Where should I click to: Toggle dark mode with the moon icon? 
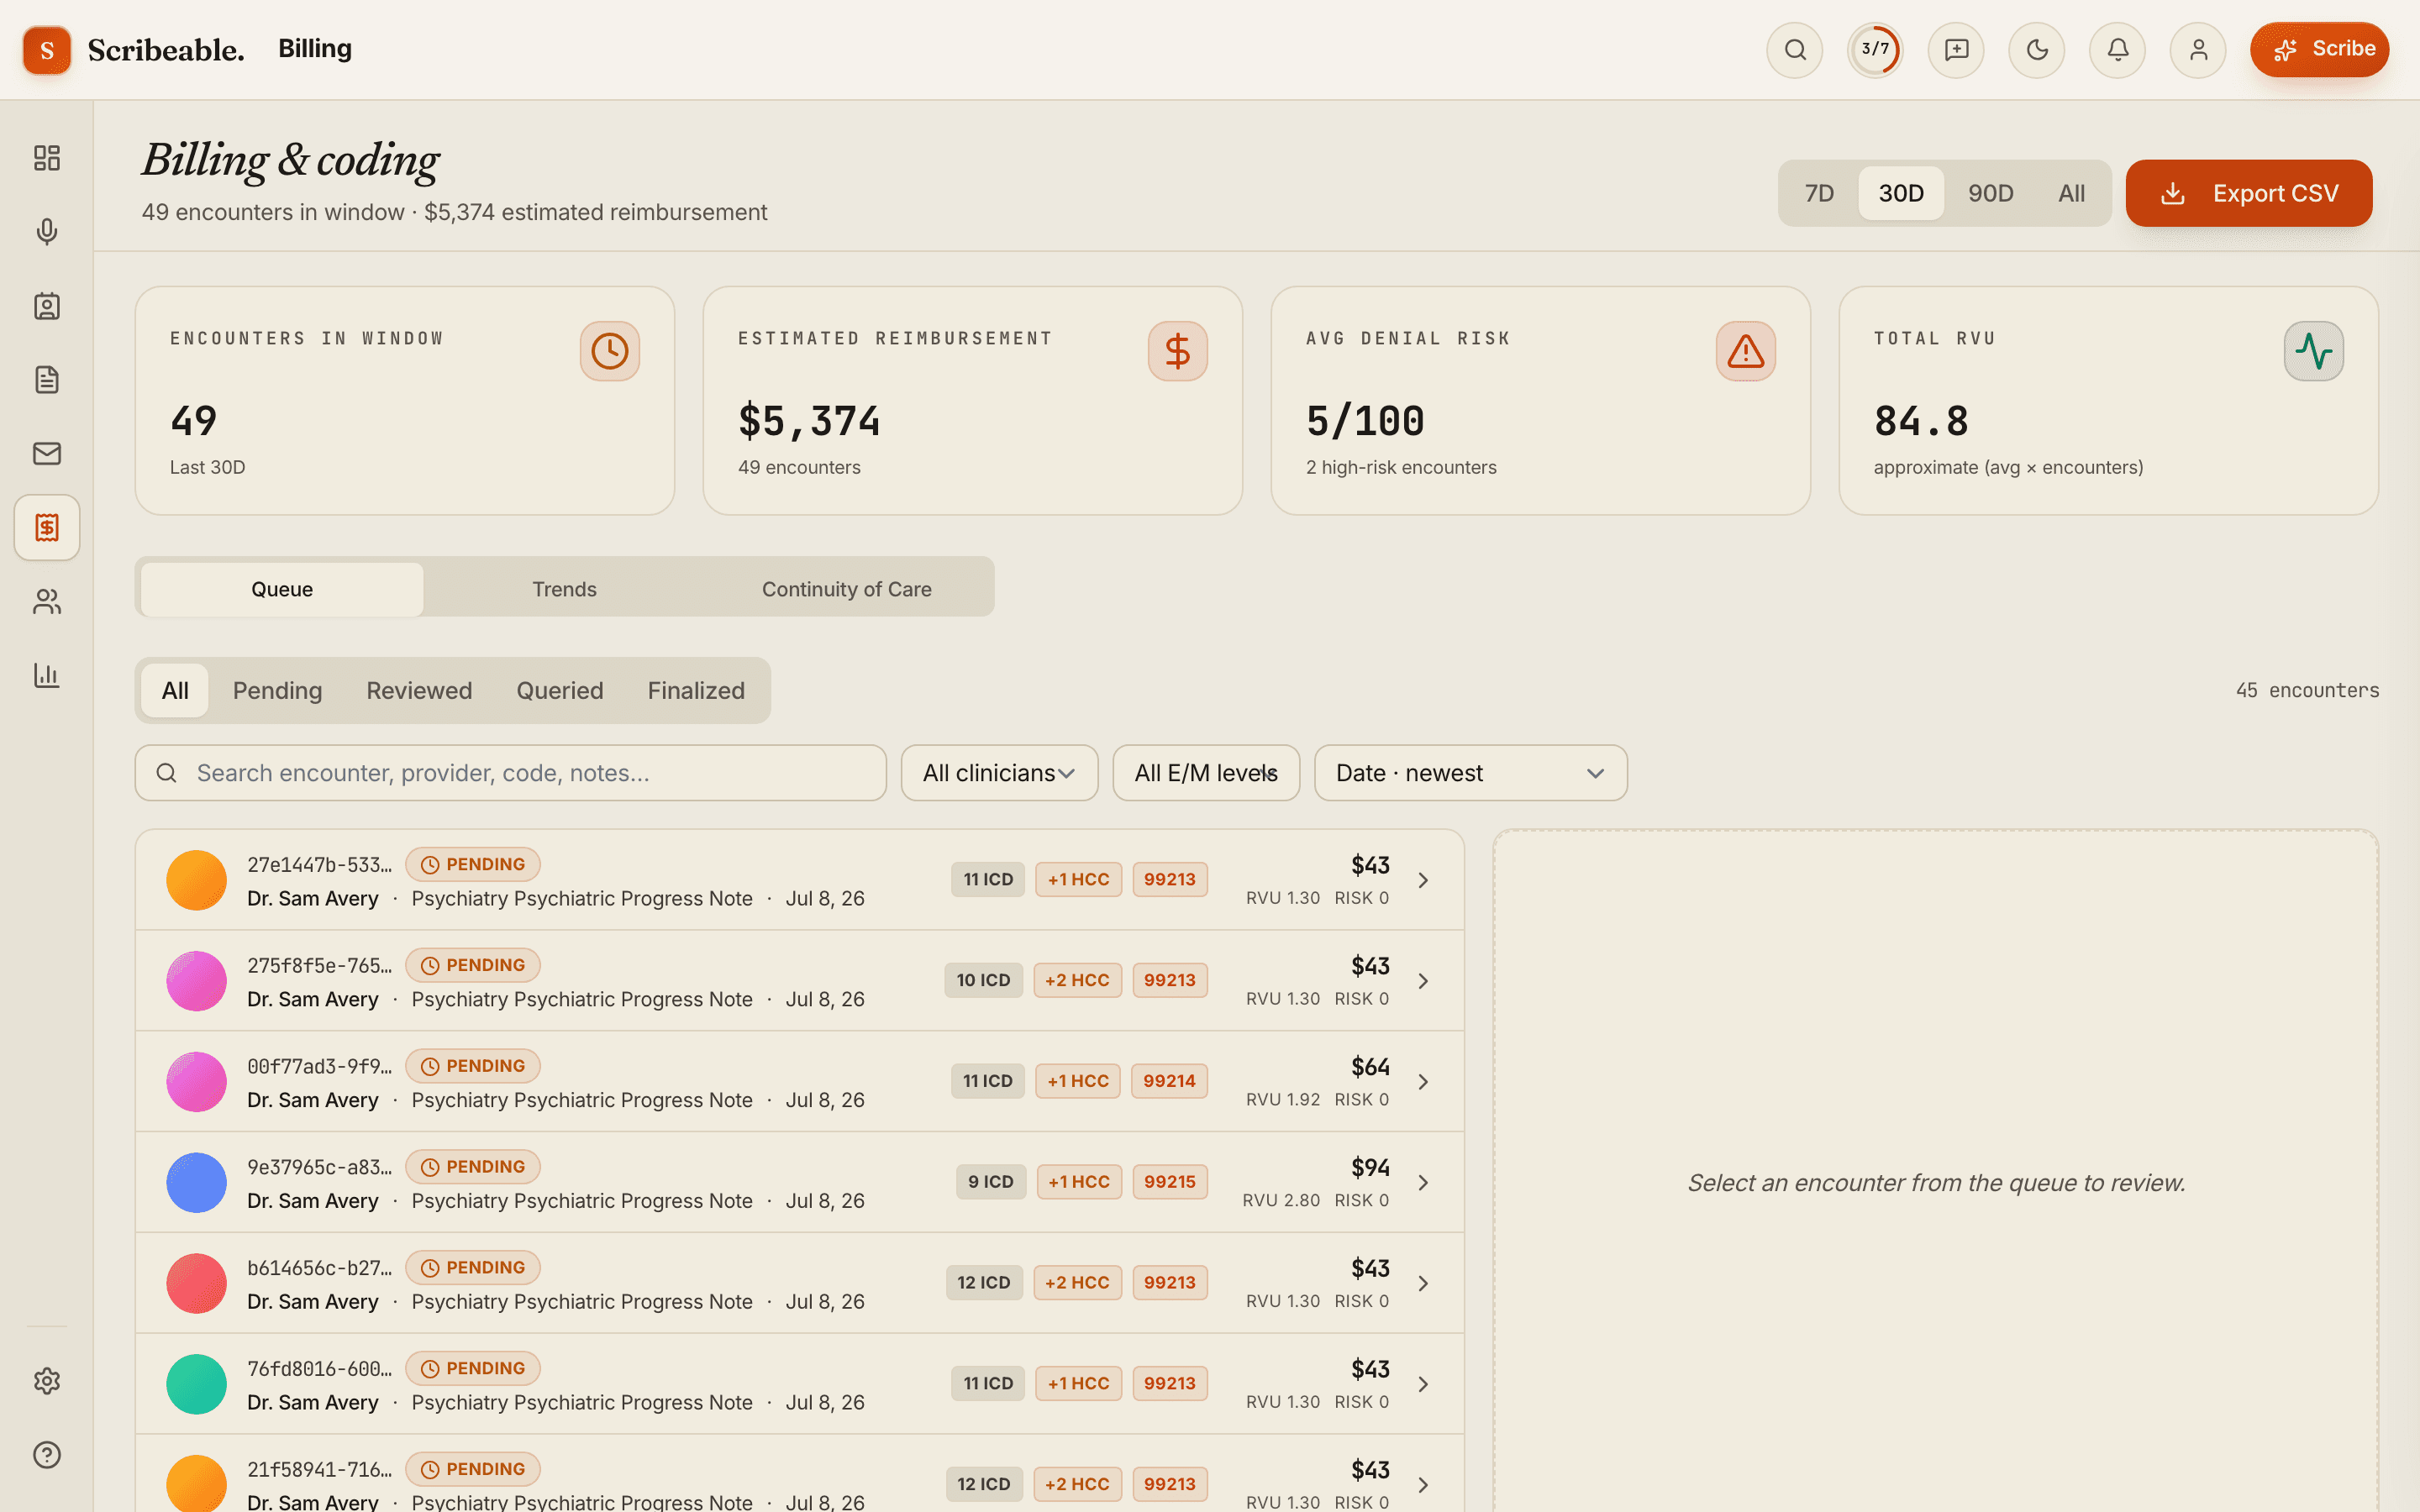[x=2037, y=50]
